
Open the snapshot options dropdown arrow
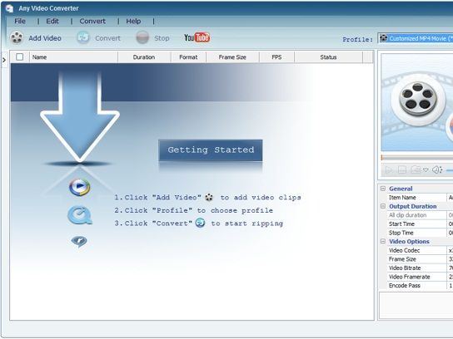point(426,169)
